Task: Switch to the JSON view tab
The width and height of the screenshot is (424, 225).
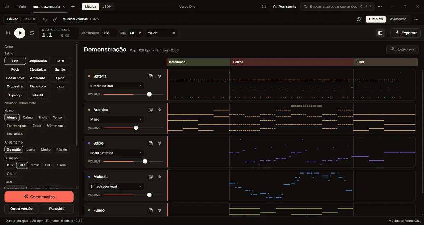Action: coord(107,6)
